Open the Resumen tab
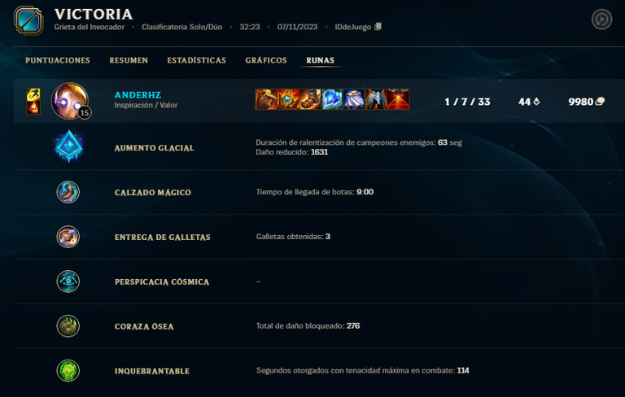The height and width of the screenshot is (397, 625). 129,60
